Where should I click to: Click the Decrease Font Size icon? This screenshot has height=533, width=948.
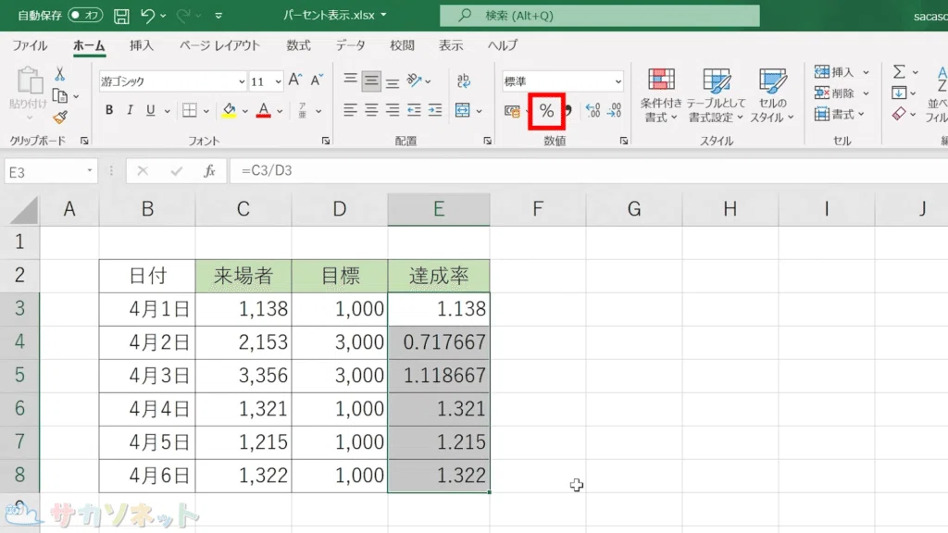pos(317,81)
